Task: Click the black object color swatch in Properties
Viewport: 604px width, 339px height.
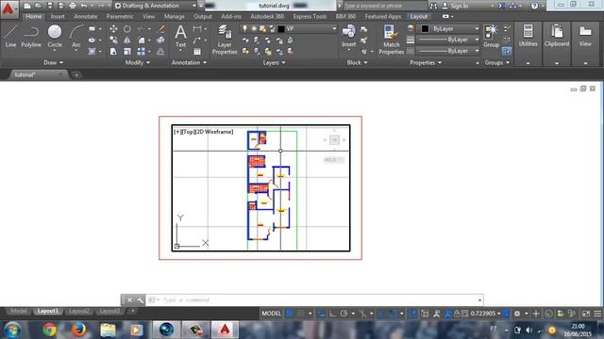Action: [x=425, y=29]
